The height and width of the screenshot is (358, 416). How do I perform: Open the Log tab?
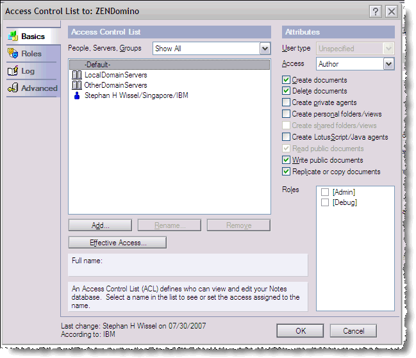(x=28, y=71)
